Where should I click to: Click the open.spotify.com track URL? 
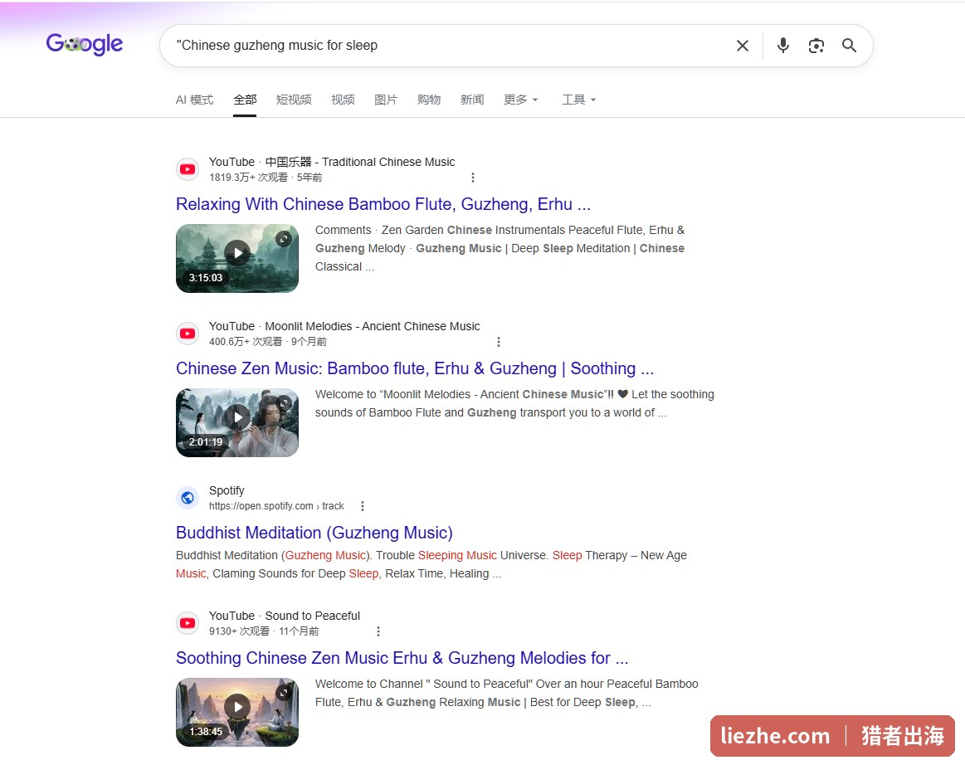click(x=276, y=506)
